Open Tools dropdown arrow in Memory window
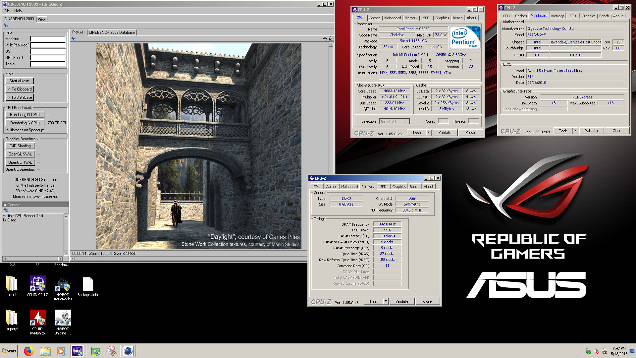Image resolution: width=636 pixels, height=358 pixels. 386,301
